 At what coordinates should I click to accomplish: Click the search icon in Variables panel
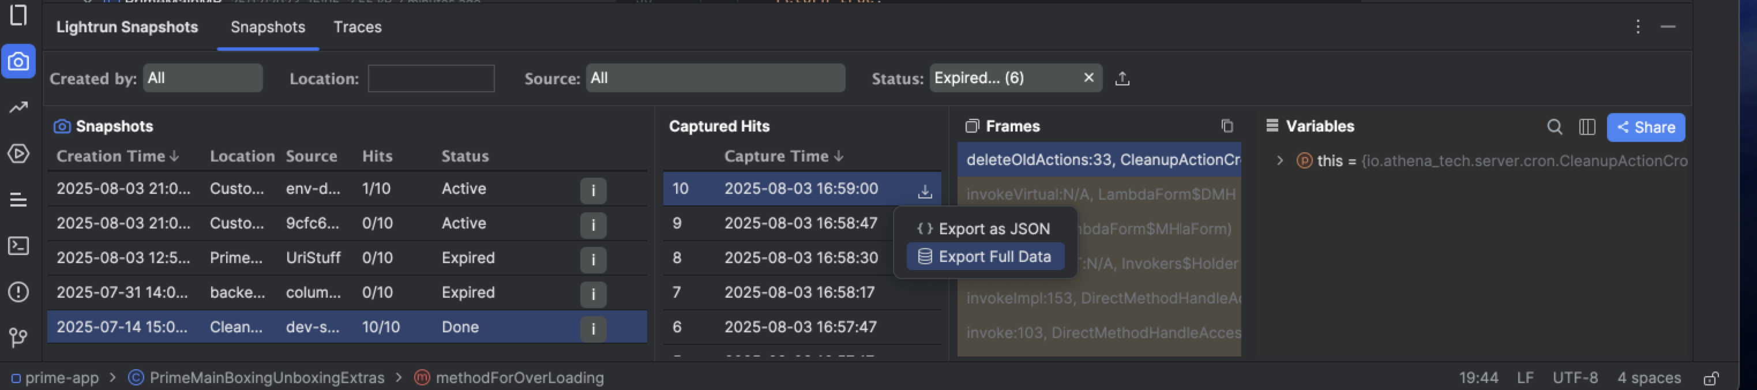(x=1555, y=127)
